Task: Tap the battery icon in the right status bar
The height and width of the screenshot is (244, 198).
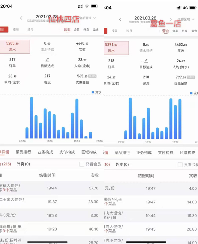Action: pyautogui.click(x=192, y=8)
